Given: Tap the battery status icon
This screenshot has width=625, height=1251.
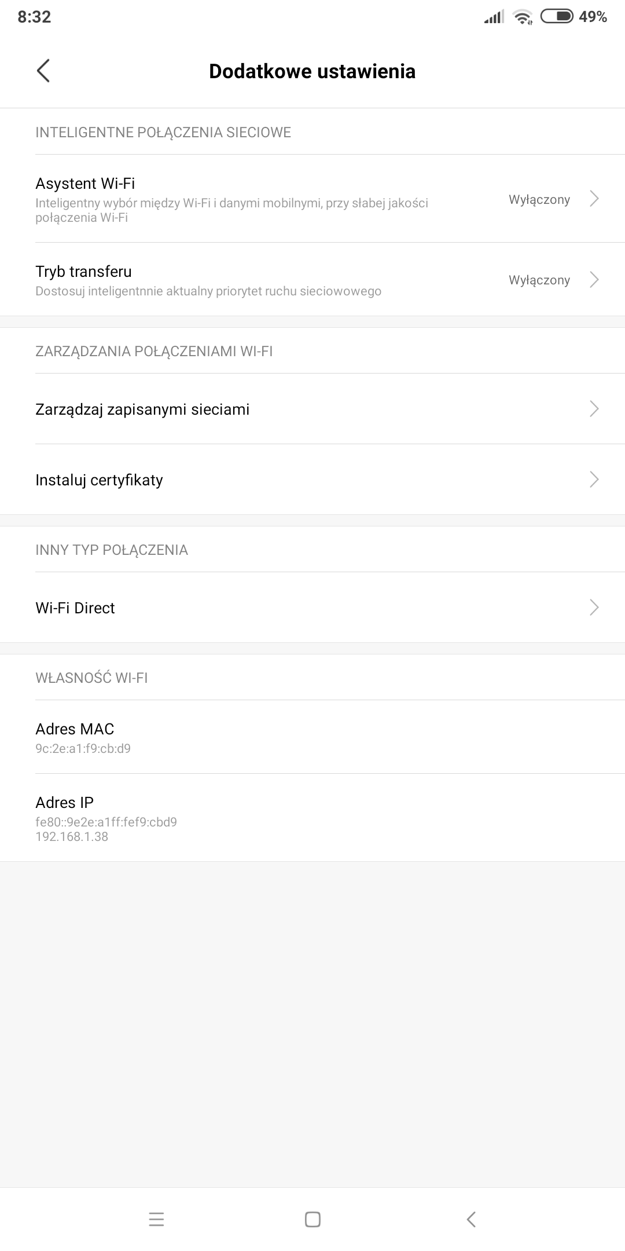Looking at the screenshot, I should pyautogui.click(x=557, y=17).
